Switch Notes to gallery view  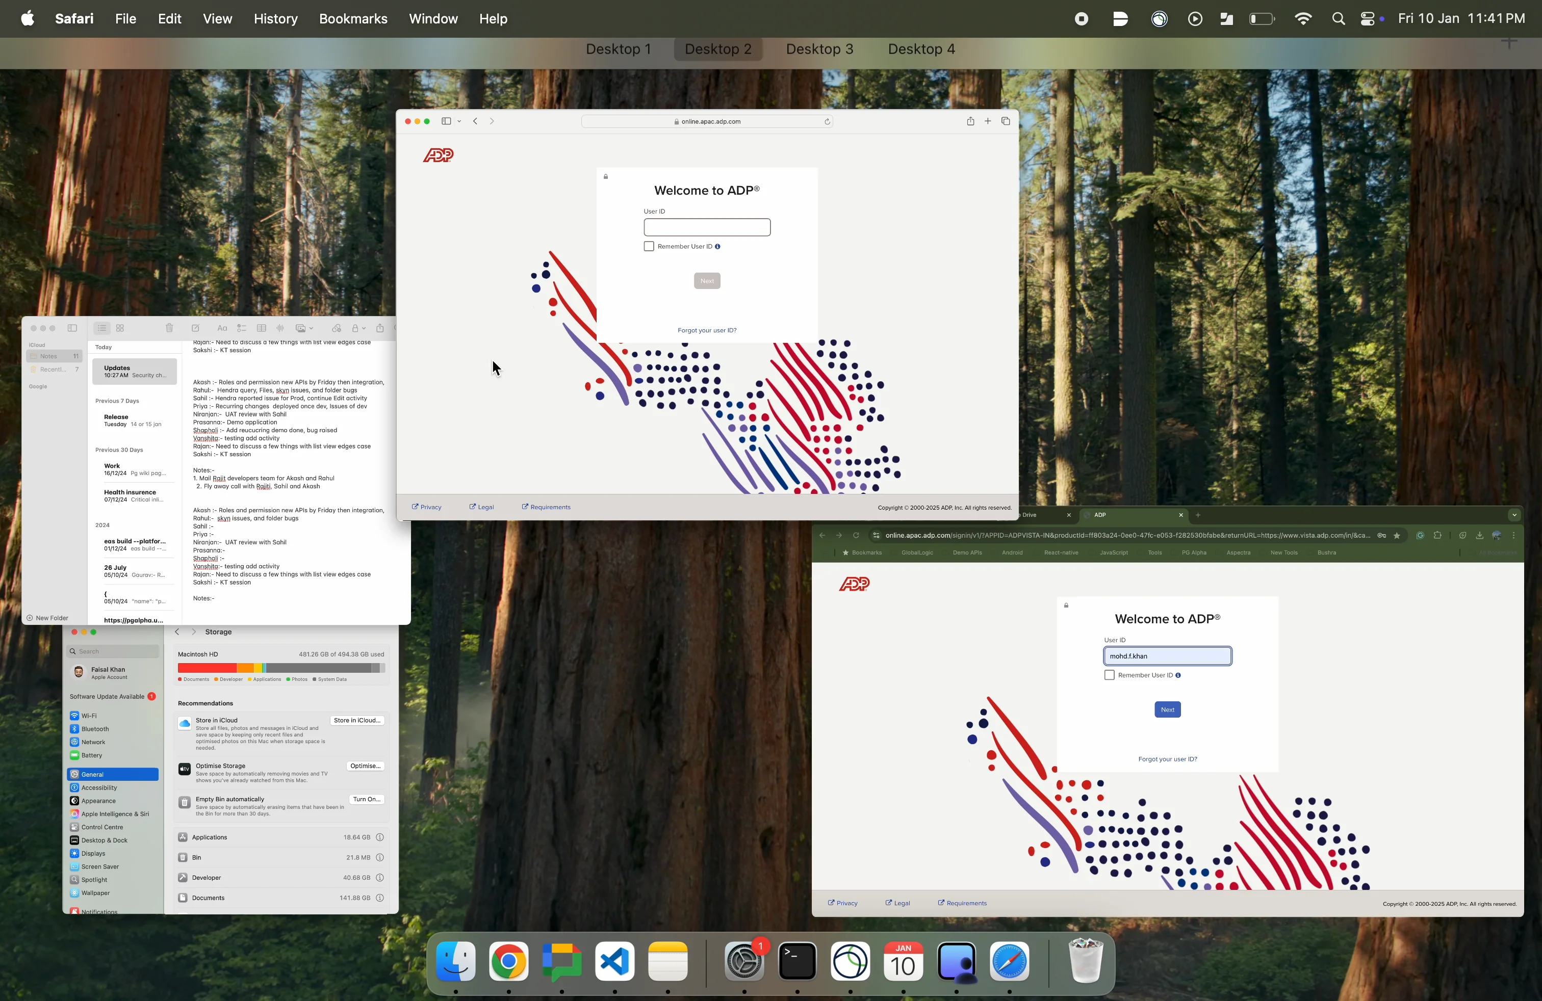coord(120,328)
